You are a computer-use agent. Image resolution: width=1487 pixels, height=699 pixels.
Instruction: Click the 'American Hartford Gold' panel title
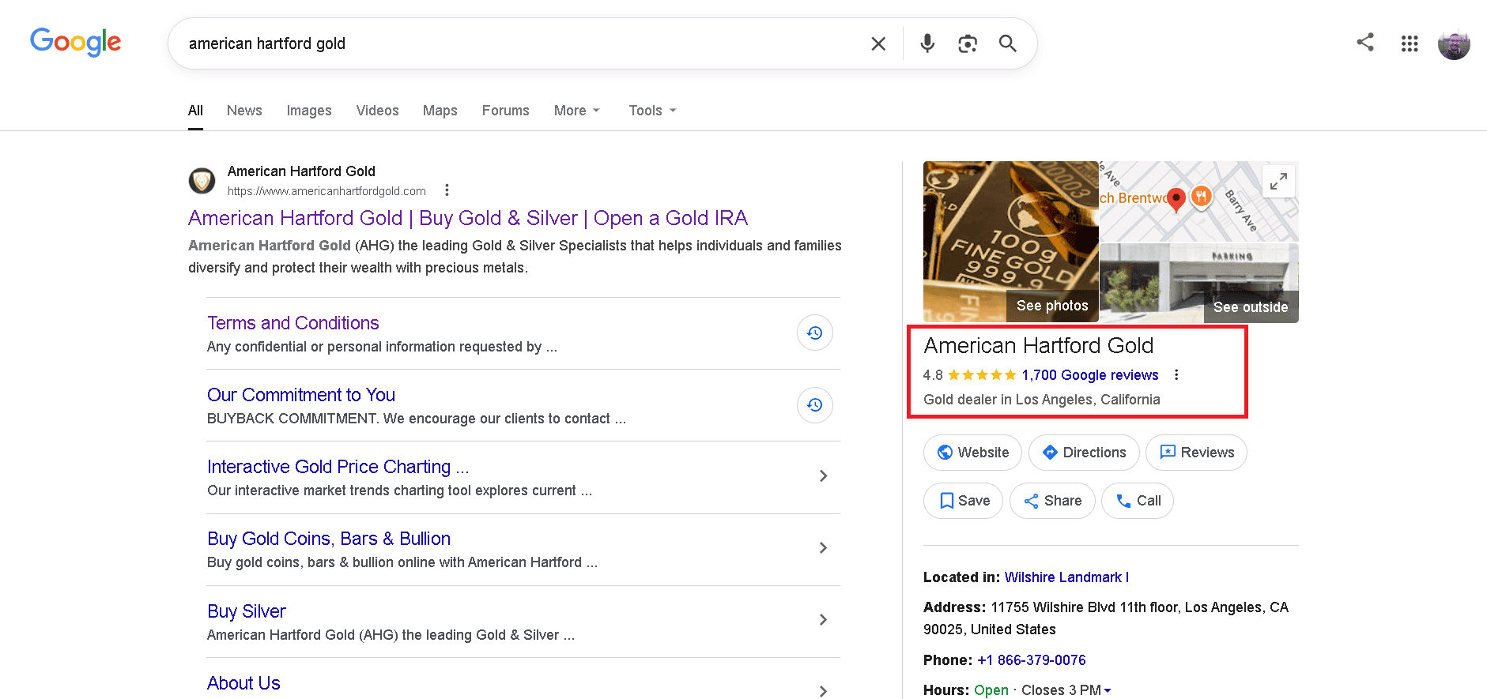coord(1039,346)
